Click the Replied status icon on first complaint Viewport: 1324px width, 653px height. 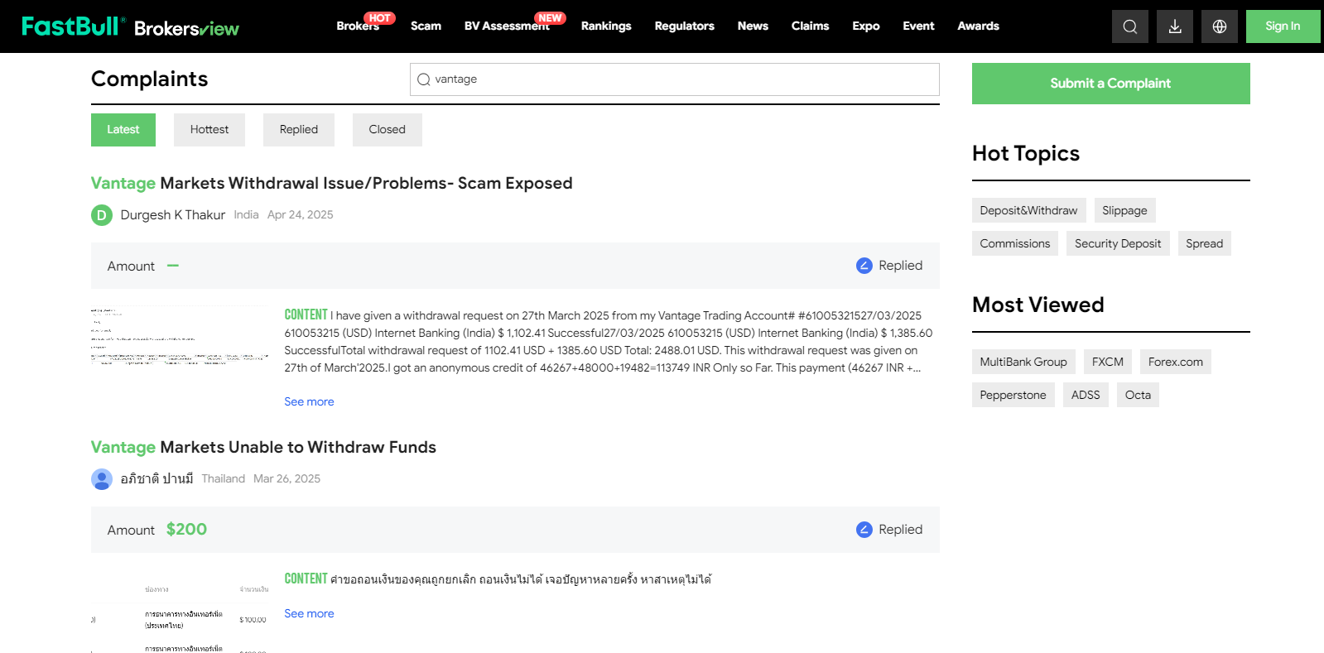864,266
